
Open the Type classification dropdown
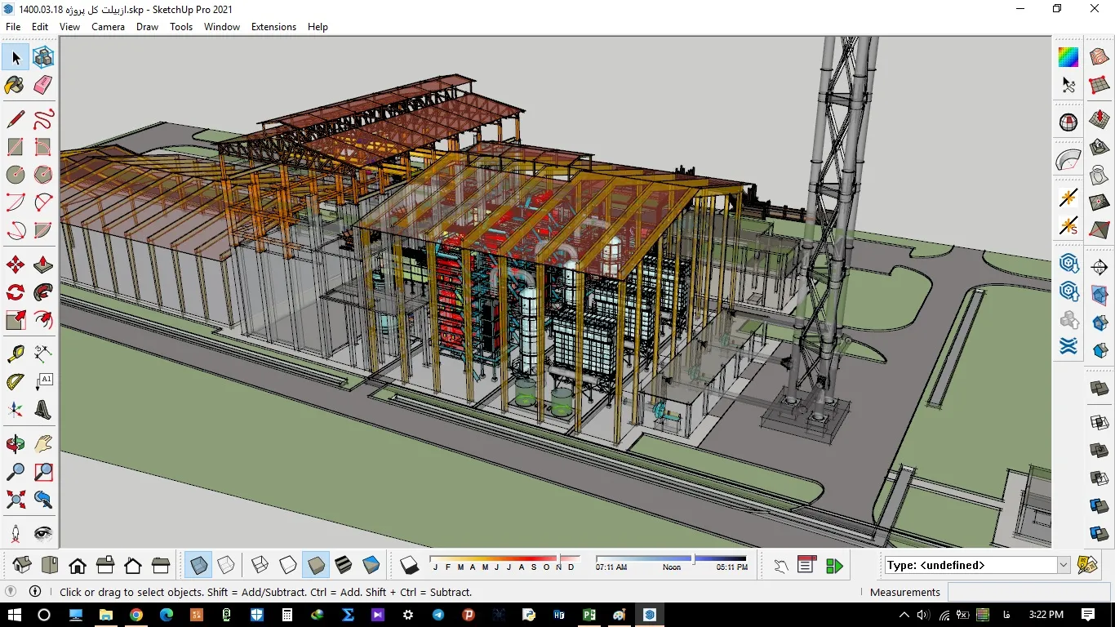pyautogui.click(x=1064, y=565)
